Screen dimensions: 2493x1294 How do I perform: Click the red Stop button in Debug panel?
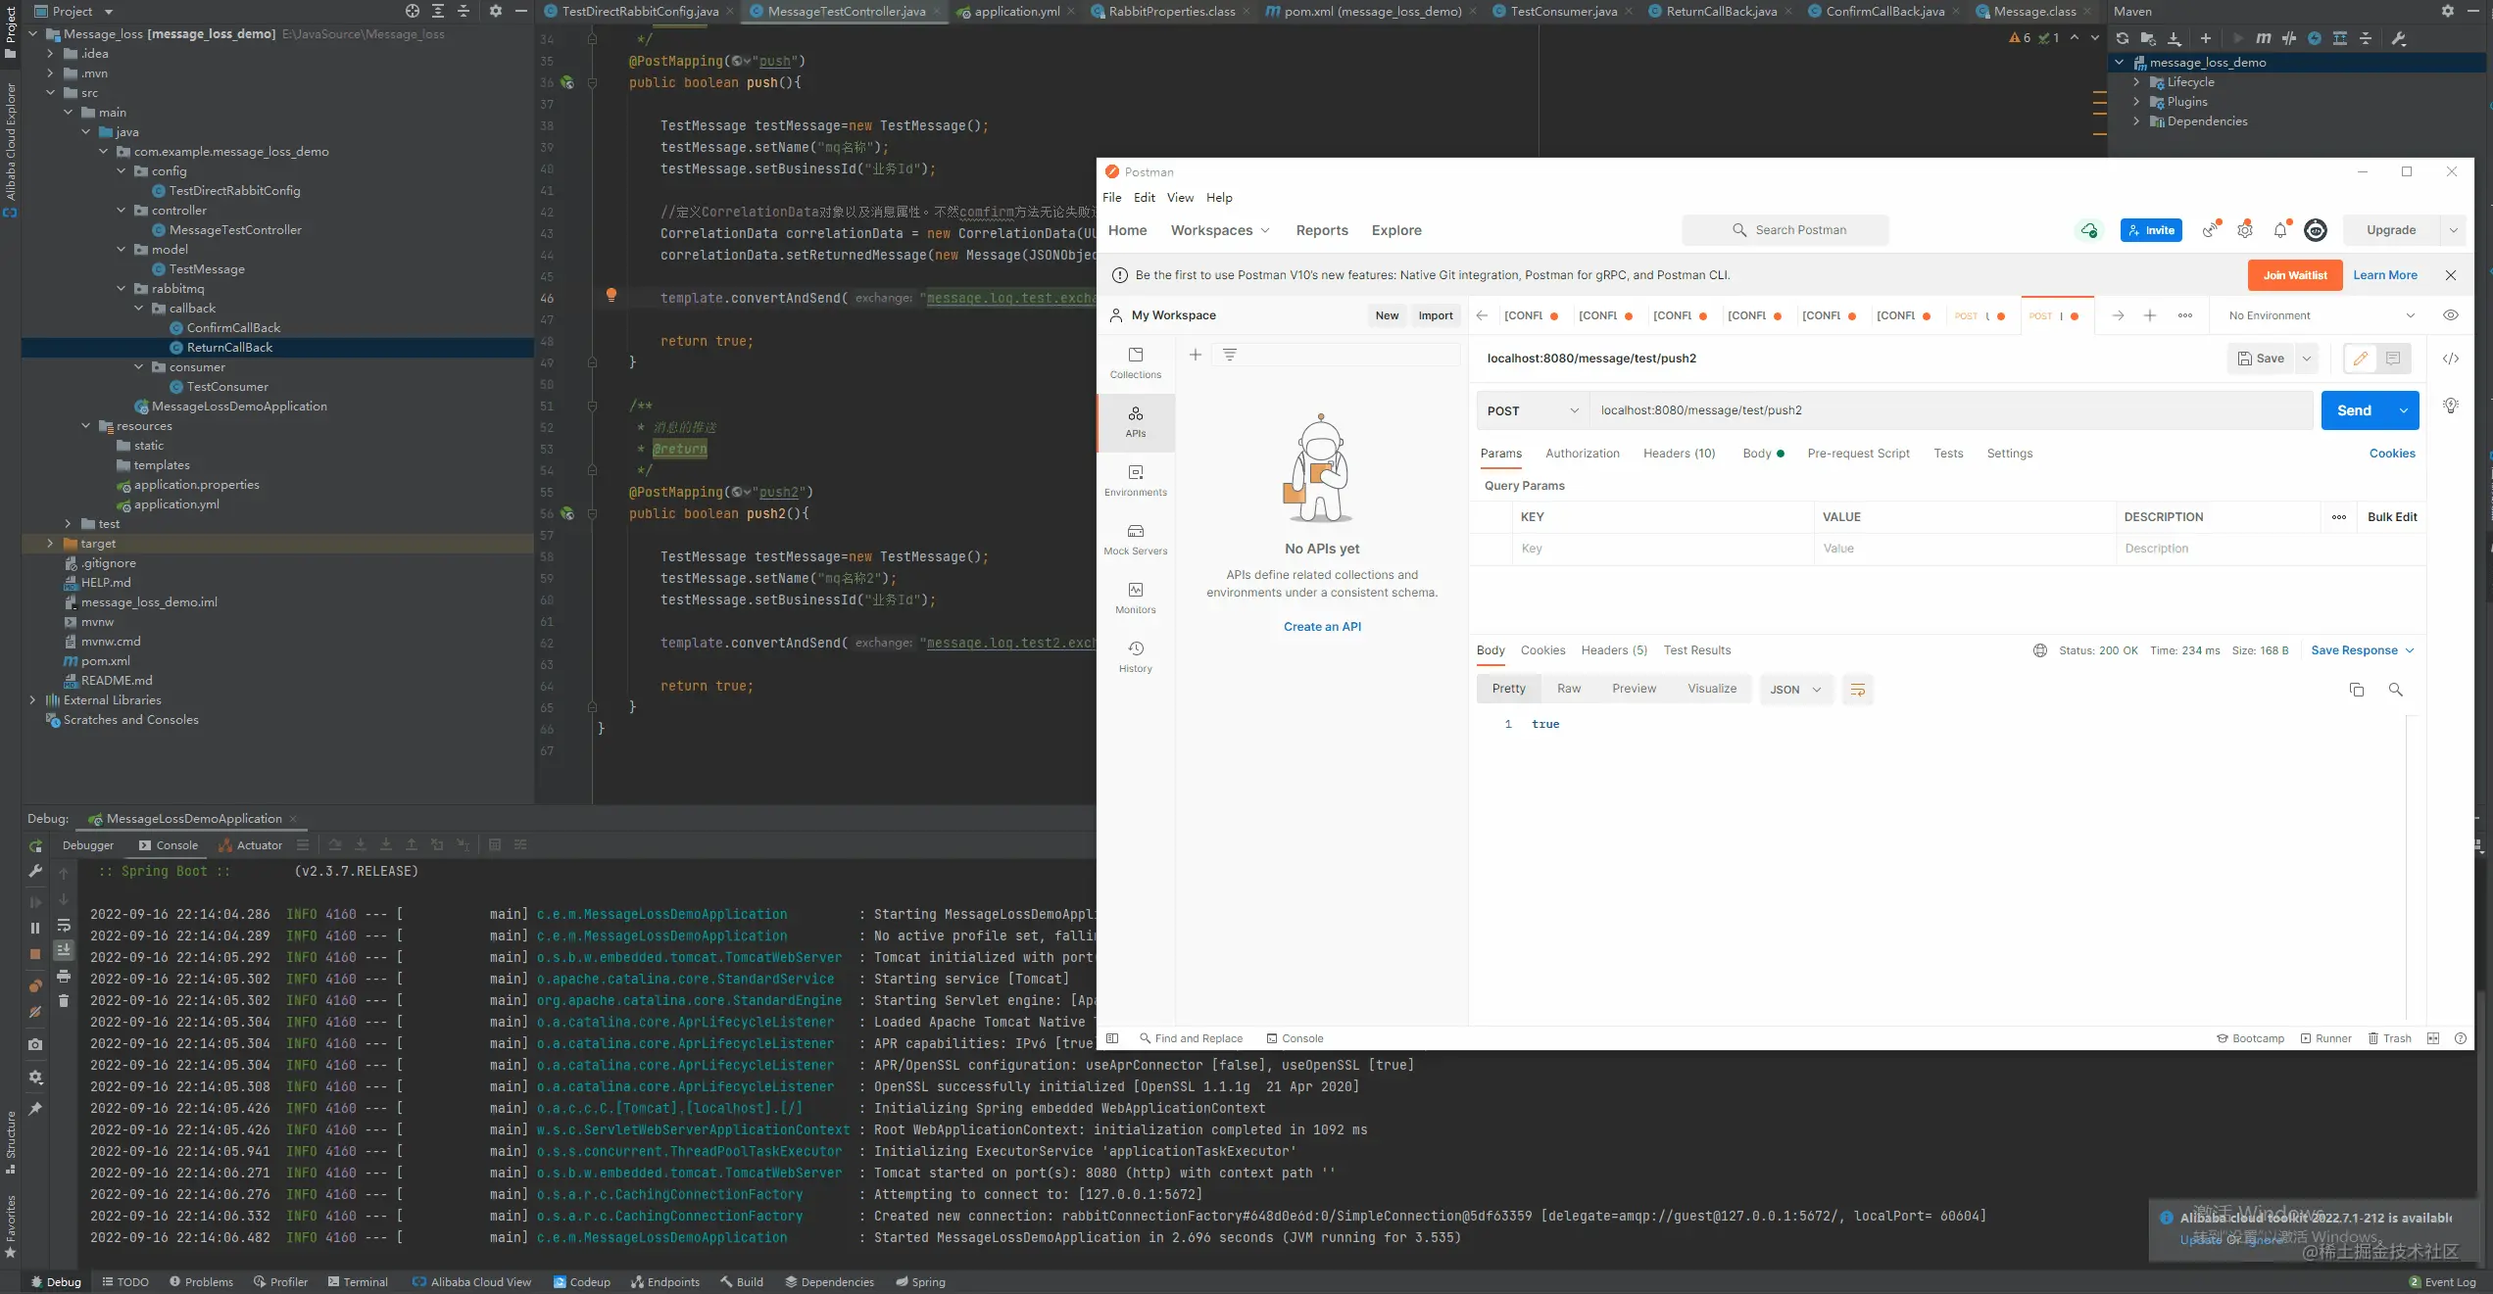pyautogui.click(x=35, y=953)
